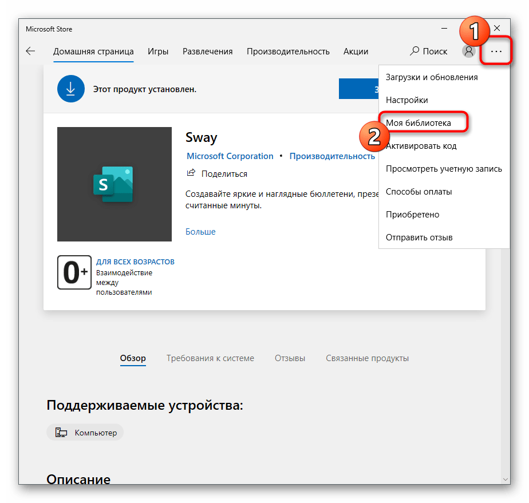Open the user account profile icon
Viewport: 529px width, 503px height.
click(x=469, y=52)
